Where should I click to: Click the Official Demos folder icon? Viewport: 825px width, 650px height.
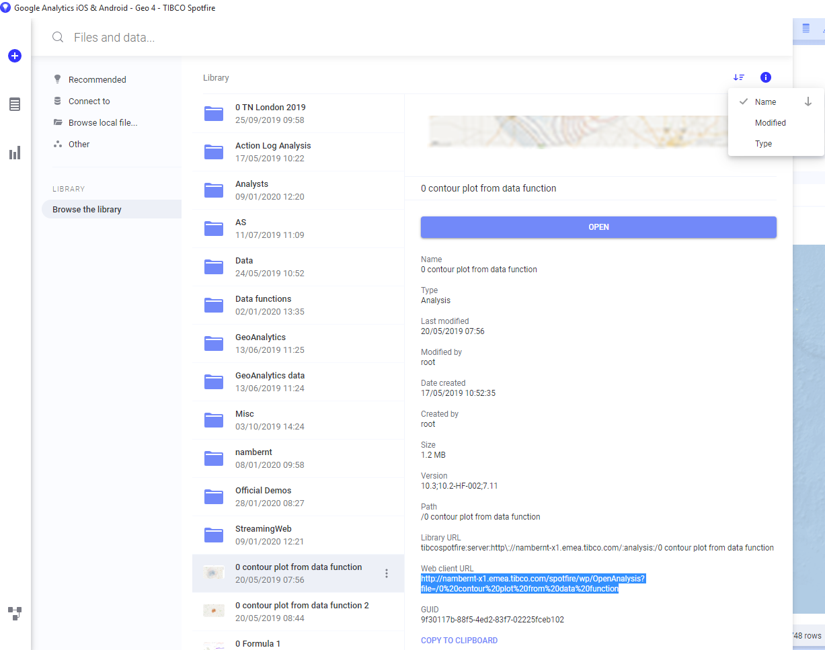pyautogui.click(x=214, y=497)
